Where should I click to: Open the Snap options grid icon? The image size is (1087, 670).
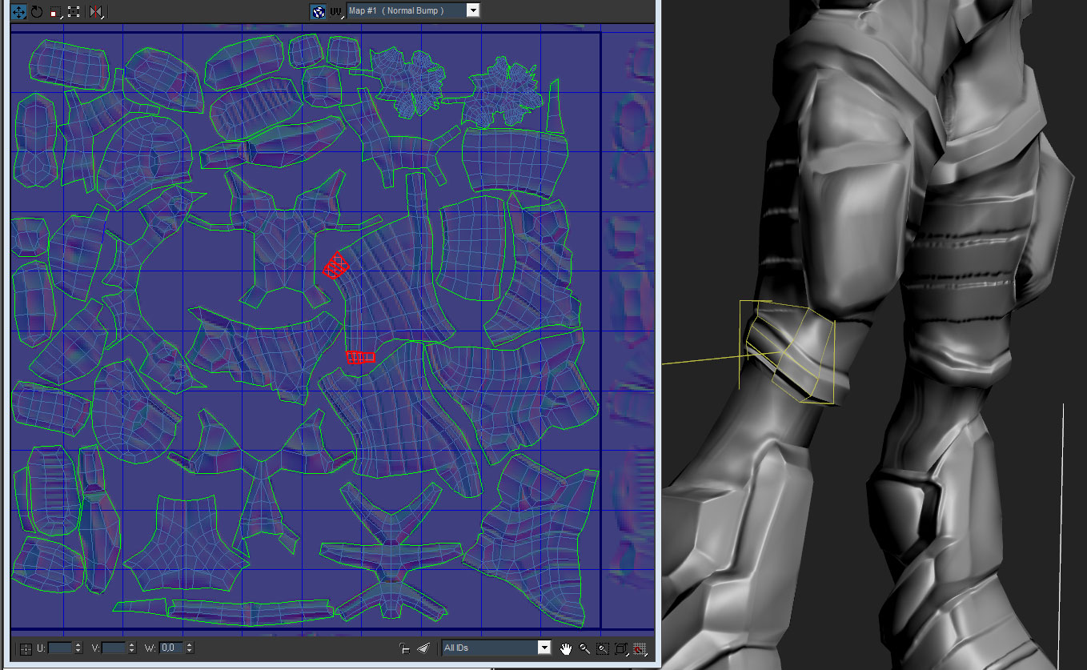[640, 648]
